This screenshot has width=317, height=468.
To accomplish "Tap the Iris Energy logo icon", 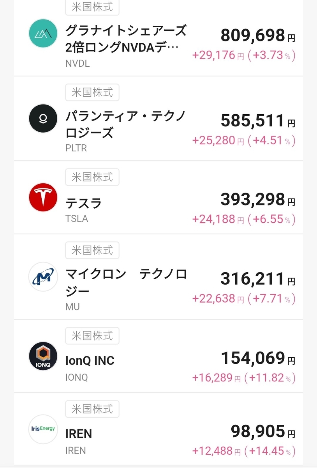I will [43, 429].
